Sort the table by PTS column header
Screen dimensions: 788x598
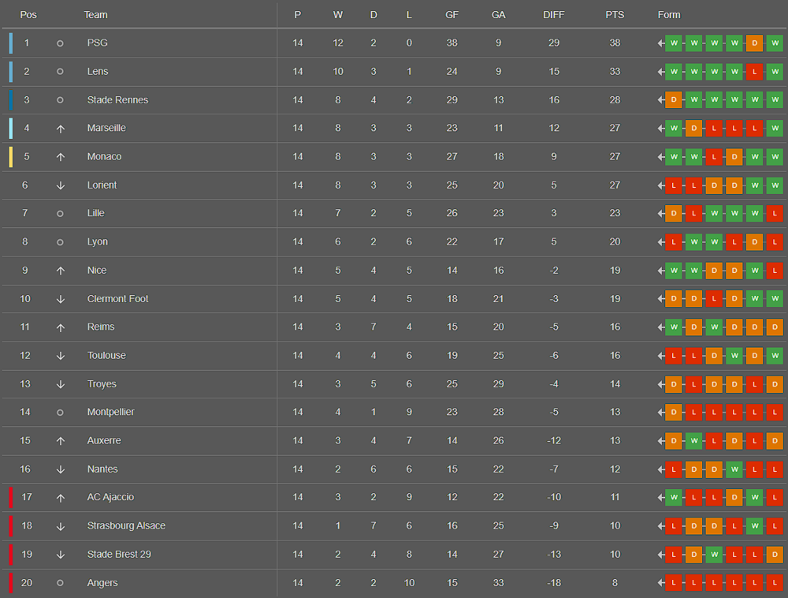615,14
